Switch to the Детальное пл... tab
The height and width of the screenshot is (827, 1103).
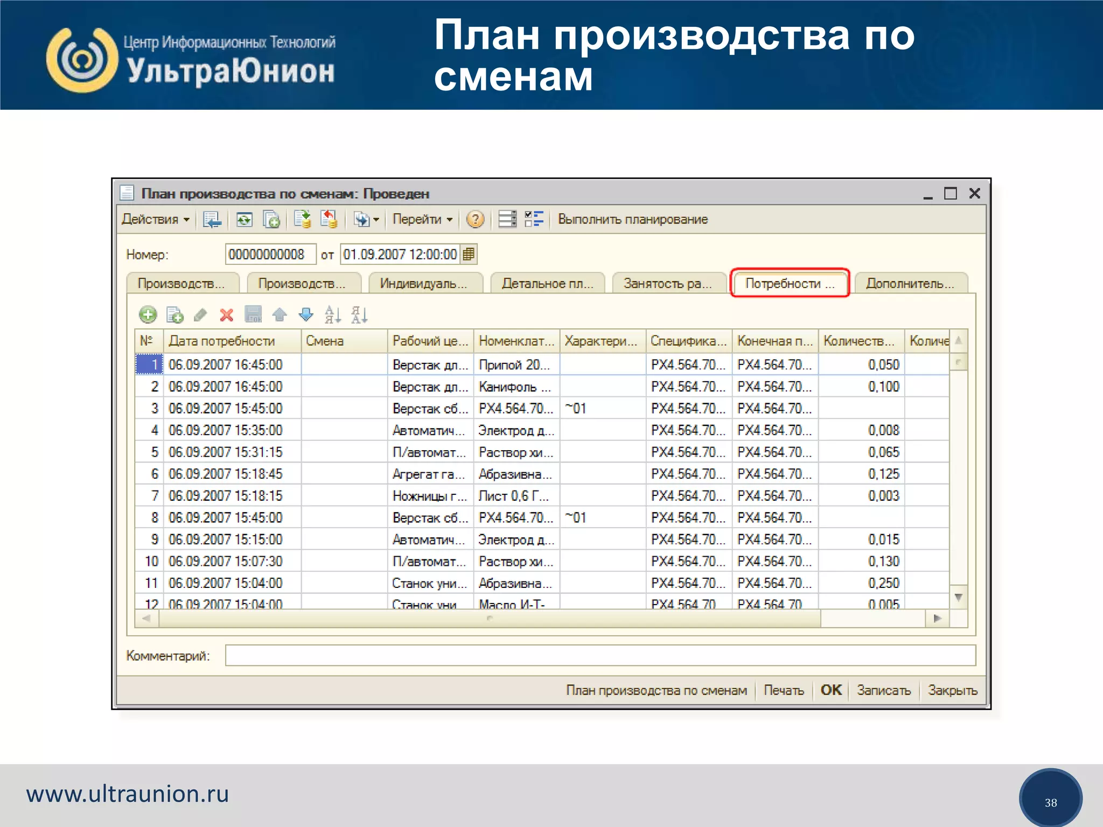pyautogui.click(x=548, y=283)
